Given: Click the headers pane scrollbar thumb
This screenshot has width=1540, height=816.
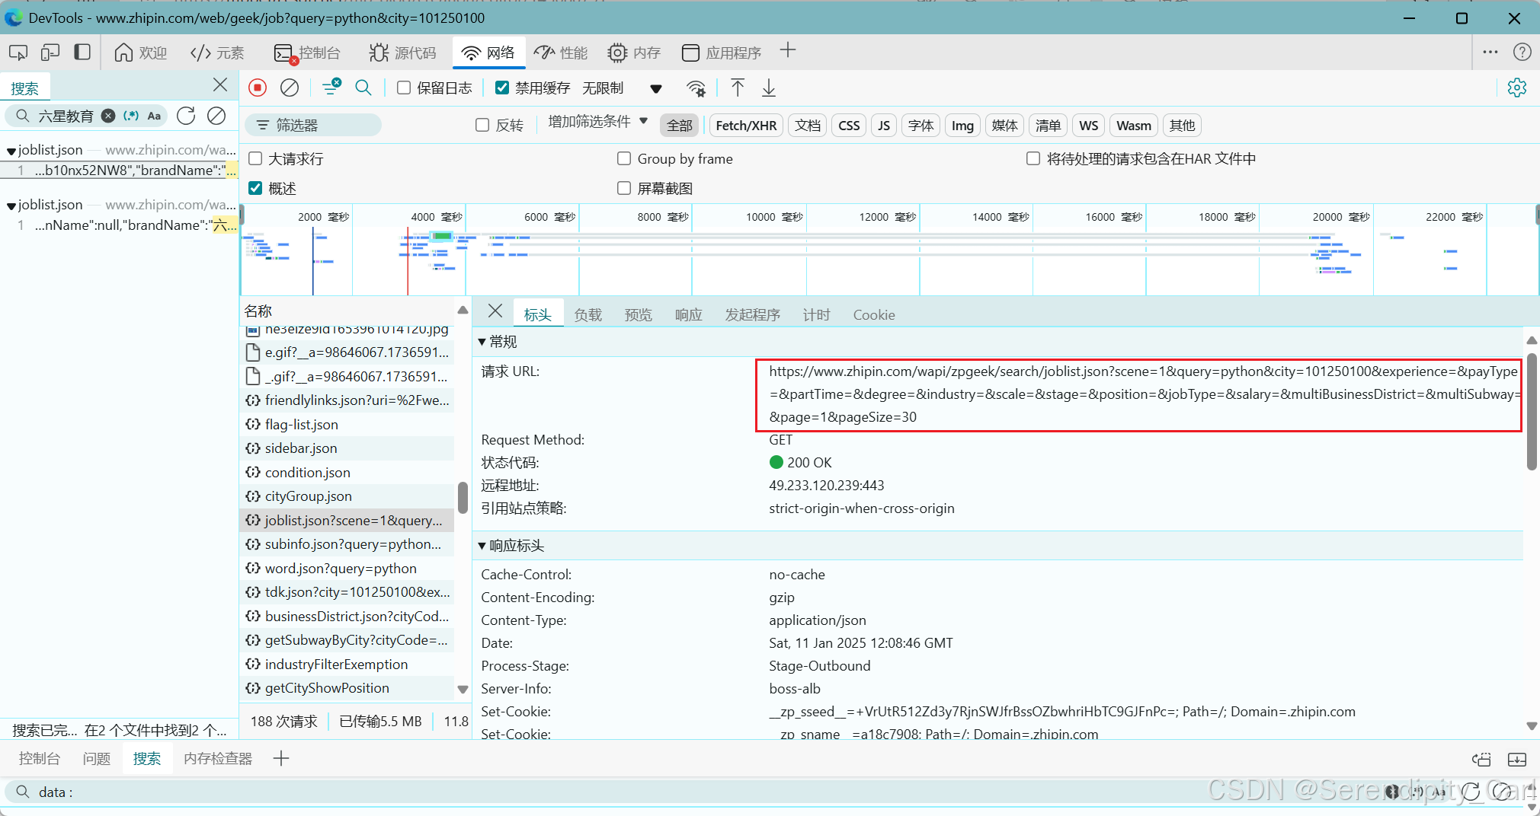Looking at the screenshot, I should coord(1532,410).
